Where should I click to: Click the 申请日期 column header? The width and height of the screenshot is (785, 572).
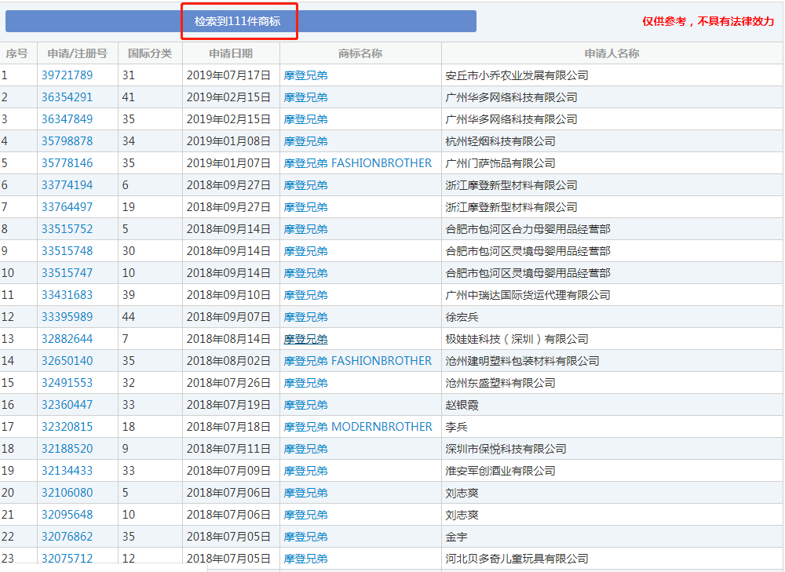[231, 53]
